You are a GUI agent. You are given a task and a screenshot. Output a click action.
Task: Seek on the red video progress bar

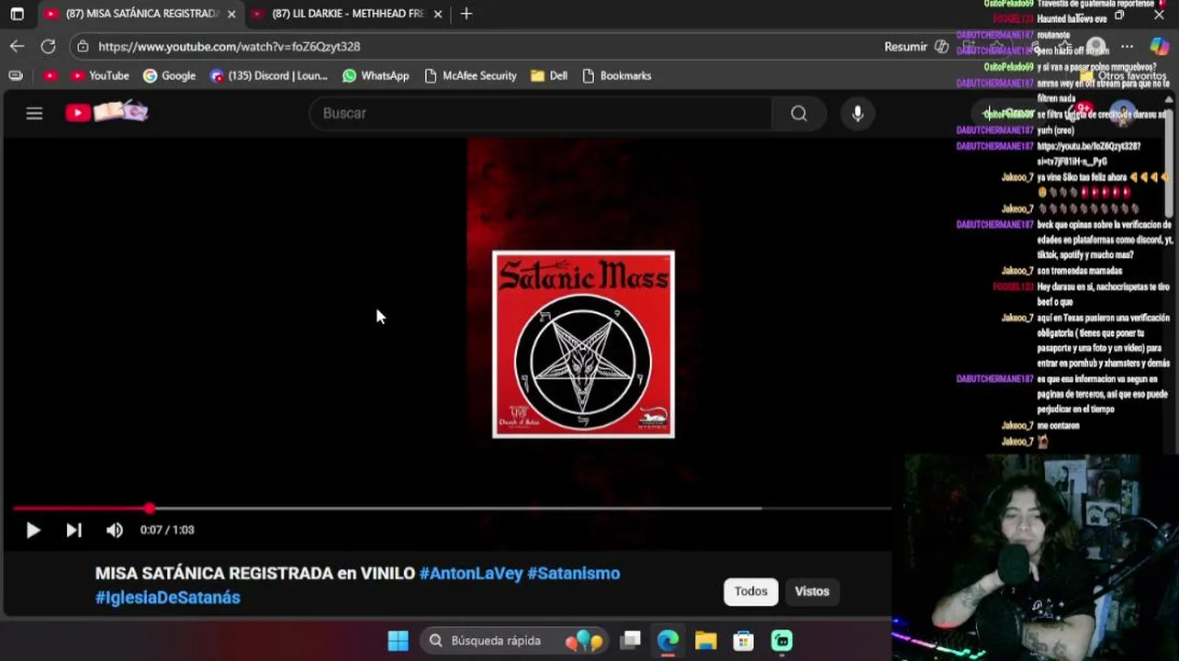(x=452, y=508)
